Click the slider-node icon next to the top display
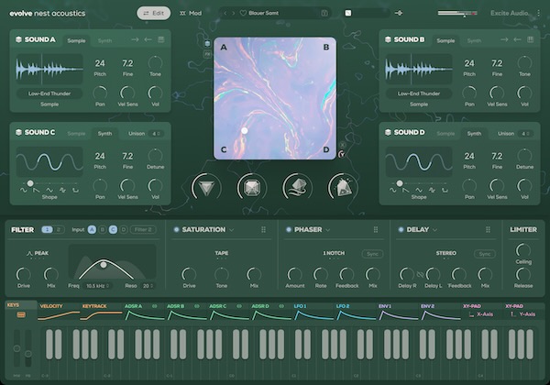 tap(399, 14)
